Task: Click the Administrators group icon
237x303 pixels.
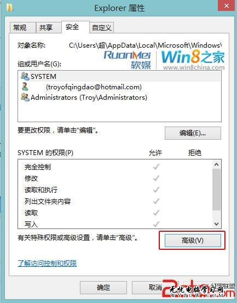Action: pos(25,97)
